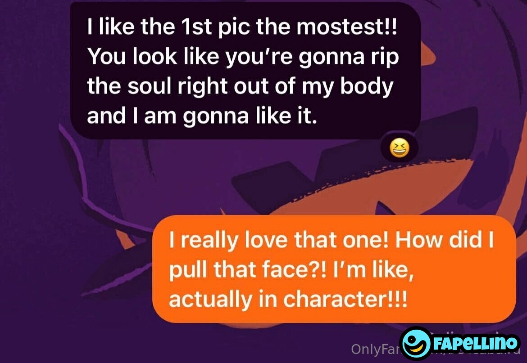Click the orange pumpkin stem in wallpaper
The height and width of the screenshot is (363, 527).
coord(427,56)
